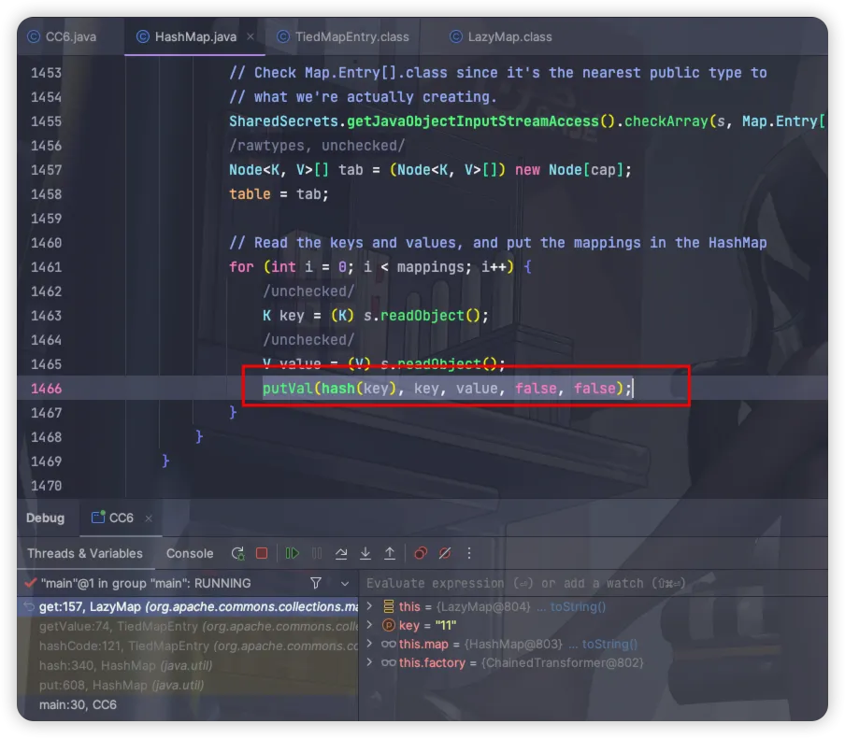Image resolution: width=845 pixels, height=738 pixels.
Task: Toggle breakpoint on line 1466 in gutter
Action: point(46,389)
